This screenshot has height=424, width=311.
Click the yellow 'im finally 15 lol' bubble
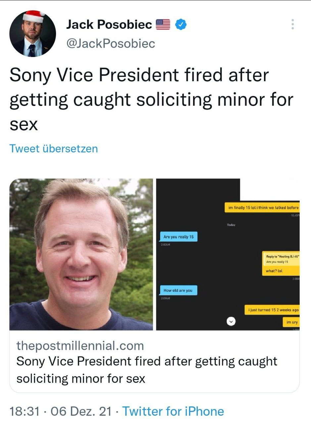(x=262, y=208)
